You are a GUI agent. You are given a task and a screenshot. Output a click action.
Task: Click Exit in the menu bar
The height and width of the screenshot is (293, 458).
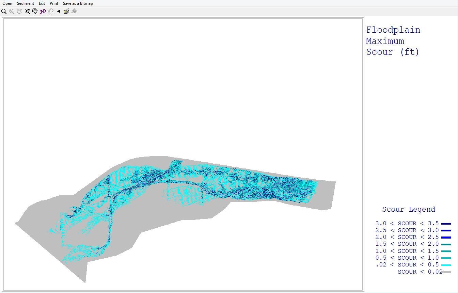tap(42, 3)
